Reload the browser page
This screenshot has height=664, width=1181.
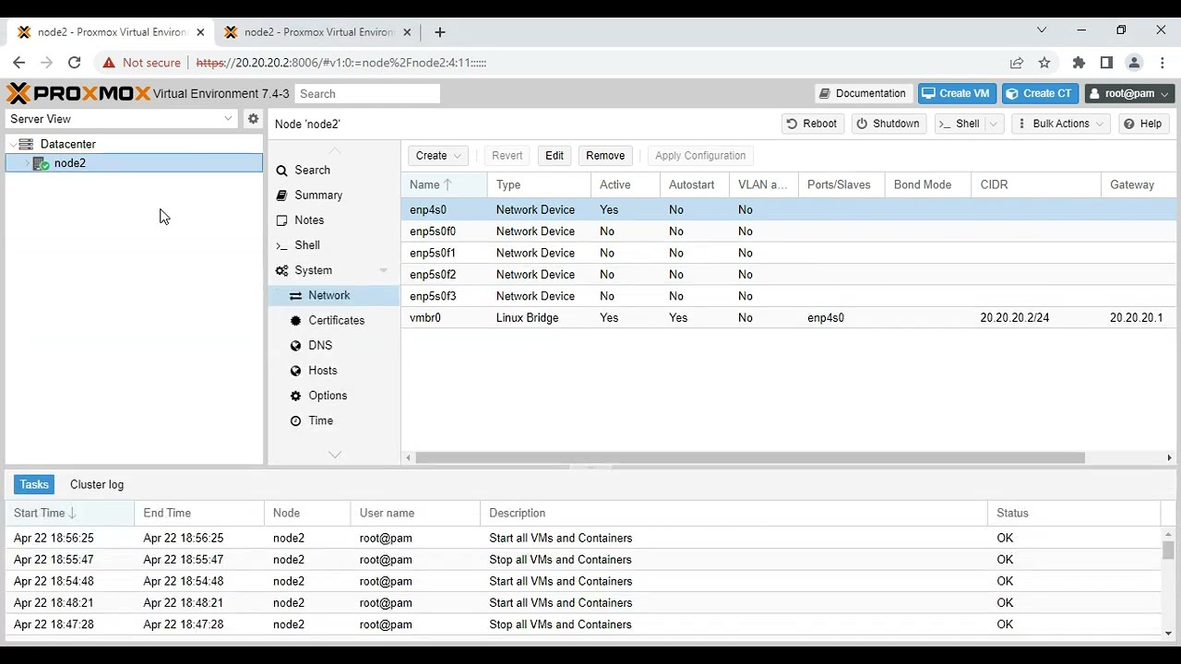(x=75, y=63)
